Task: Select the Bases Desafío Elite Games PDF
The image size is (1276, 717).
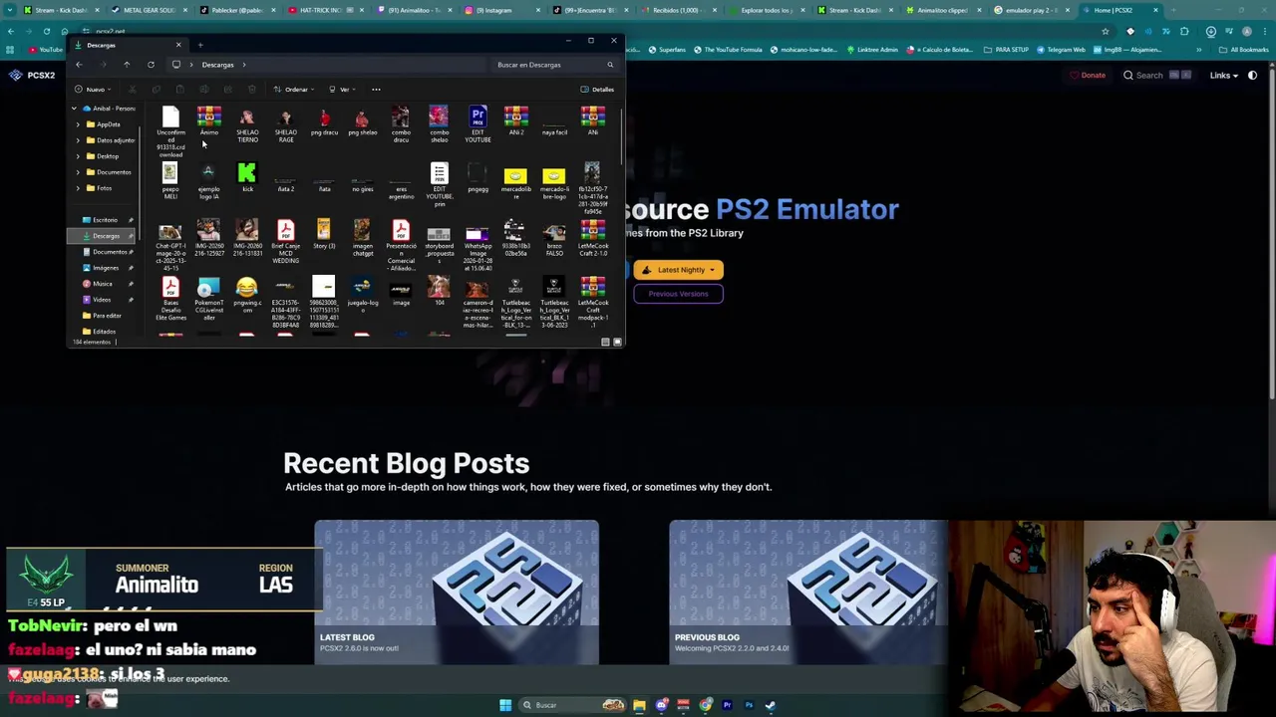Action: click(170, 300)
